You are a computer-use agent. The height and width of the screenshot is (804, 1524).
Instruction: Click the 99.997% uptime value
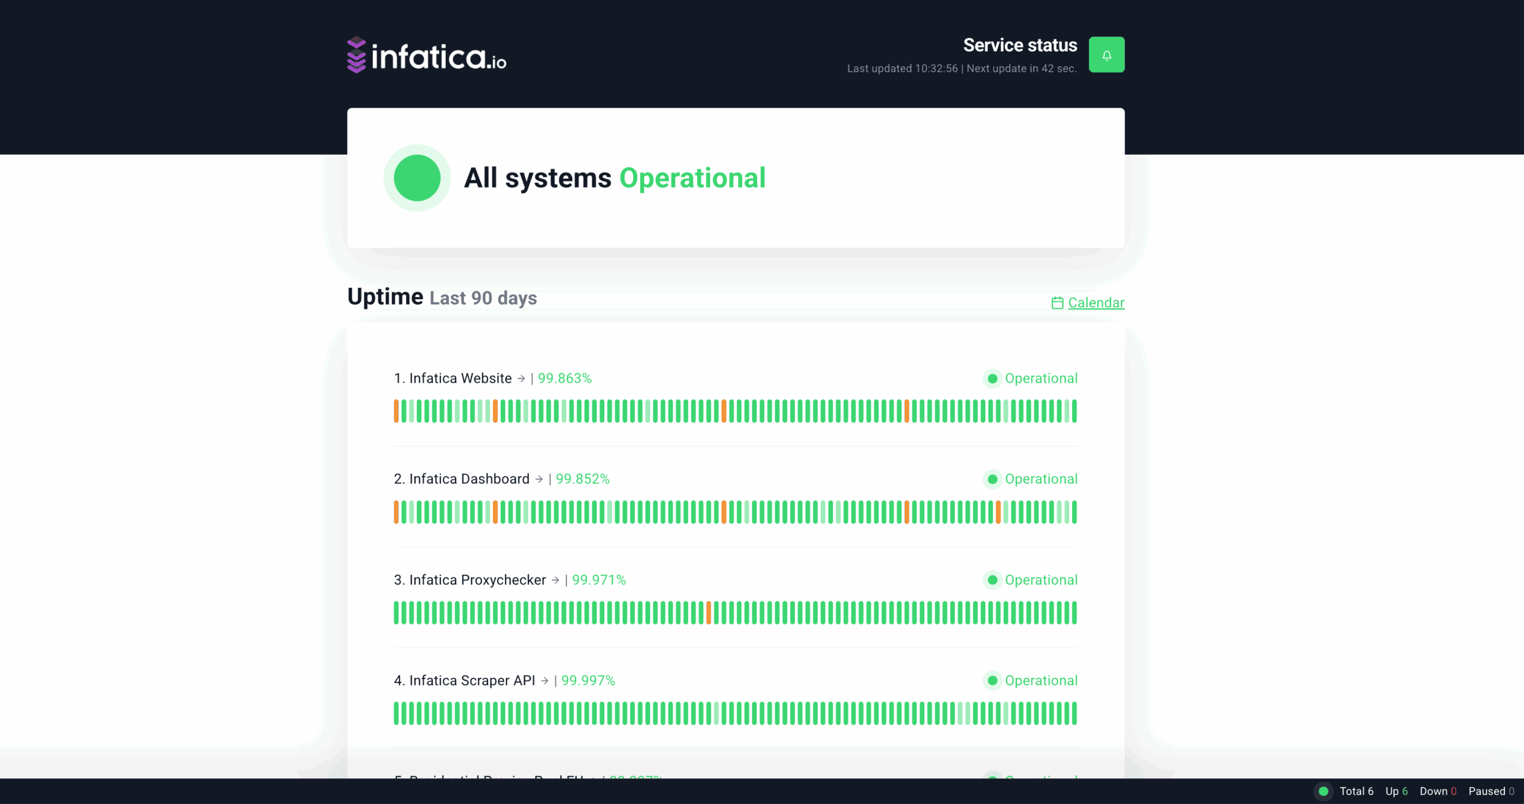pyautogui.click(x=588, y=680)
